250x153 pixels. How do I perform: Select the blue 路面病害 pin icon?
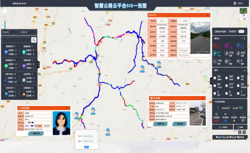point(6,52)
